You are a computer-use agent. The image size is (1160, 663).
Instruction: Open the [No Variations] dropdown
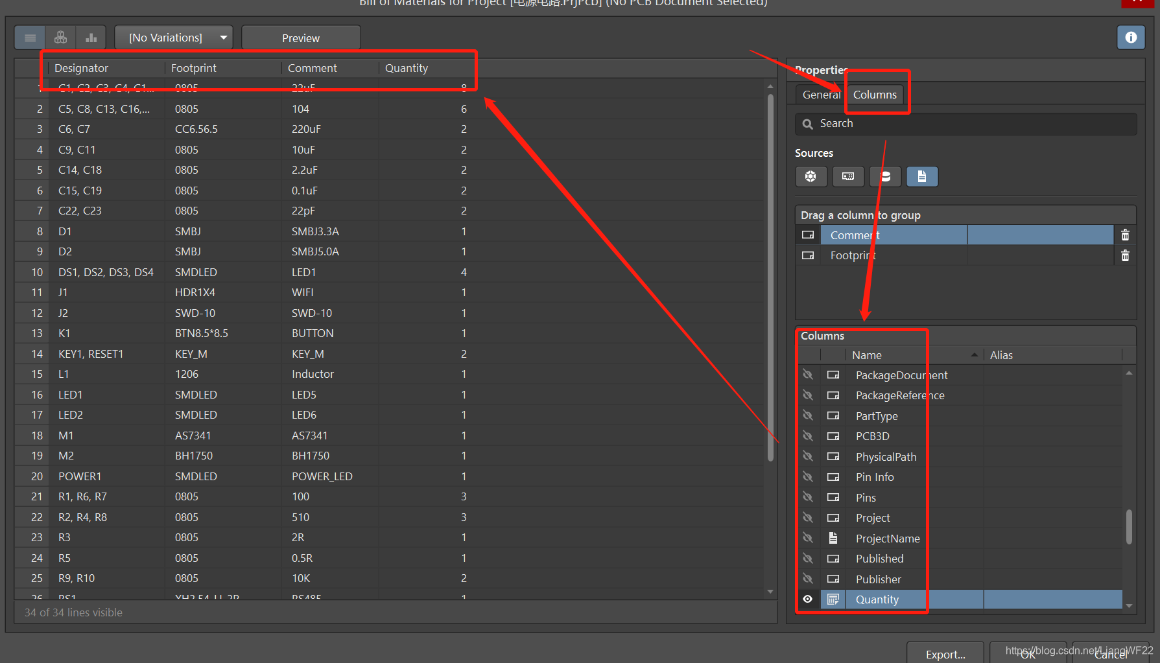[x=174, y=38]
